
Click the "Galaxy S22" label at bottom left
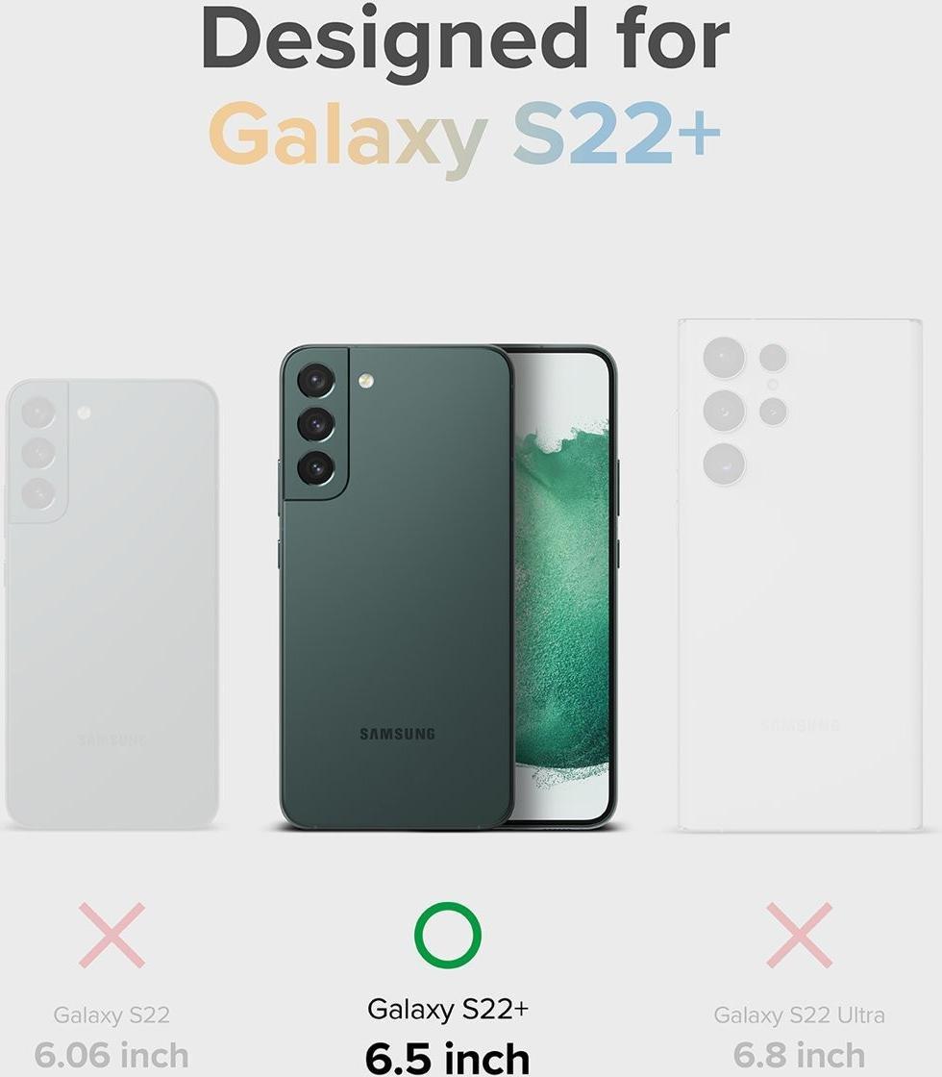112,1014
